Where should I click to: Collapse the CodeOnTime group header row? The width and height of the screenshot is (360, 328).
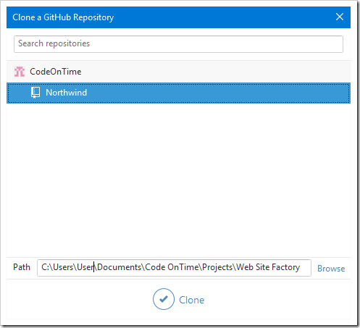coord(178,72)
